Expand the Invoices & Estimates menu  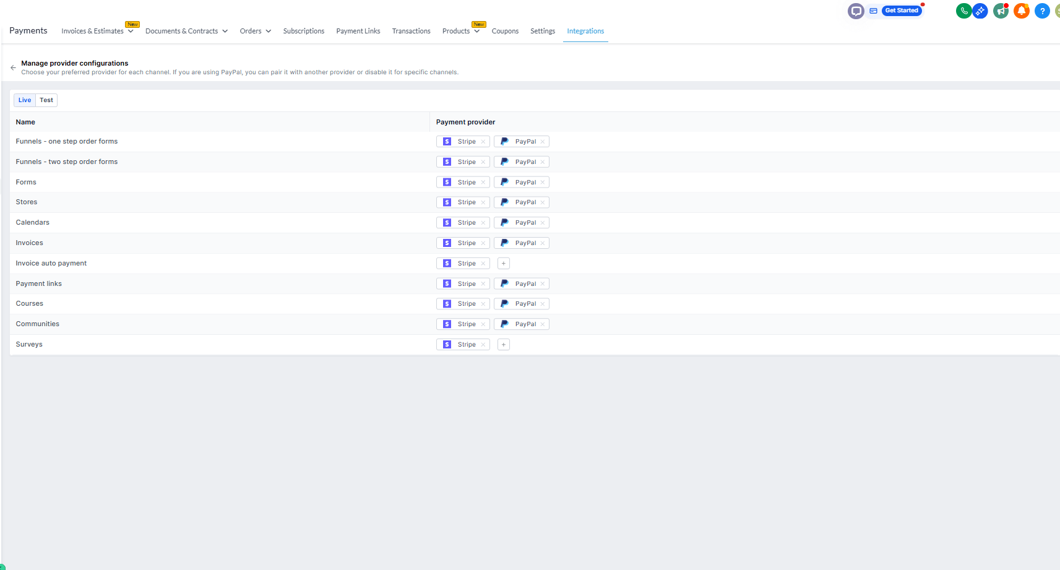point(97,31)
